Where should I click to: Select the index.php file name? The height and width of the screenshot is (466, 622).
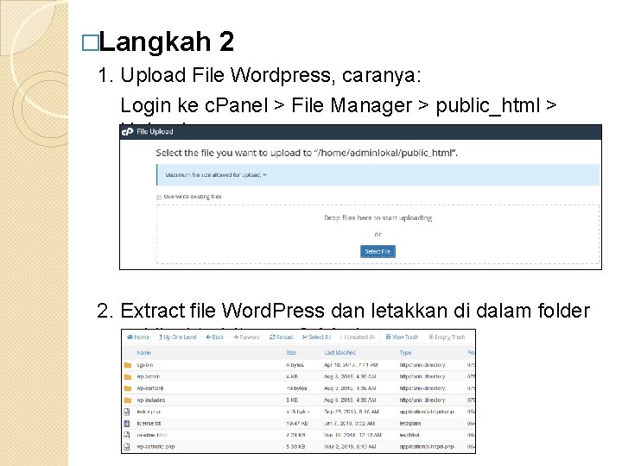click(149, 412)
